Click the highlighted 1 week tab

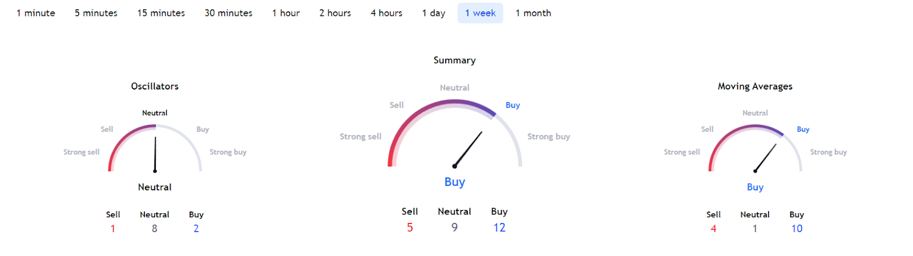pyautogui.click(x=480, y=13)
